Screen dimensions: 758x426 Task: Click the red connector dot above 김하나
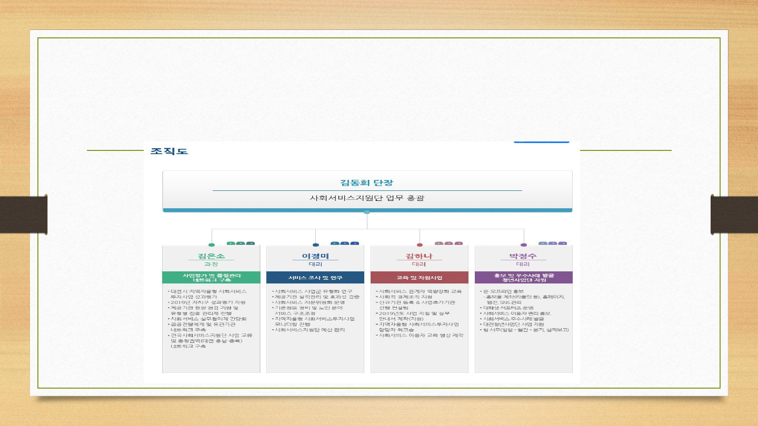point(420,245)
